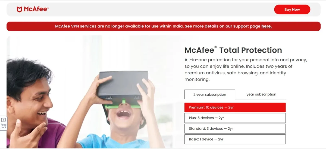Switch to the 1 year subscription tab

260,94
